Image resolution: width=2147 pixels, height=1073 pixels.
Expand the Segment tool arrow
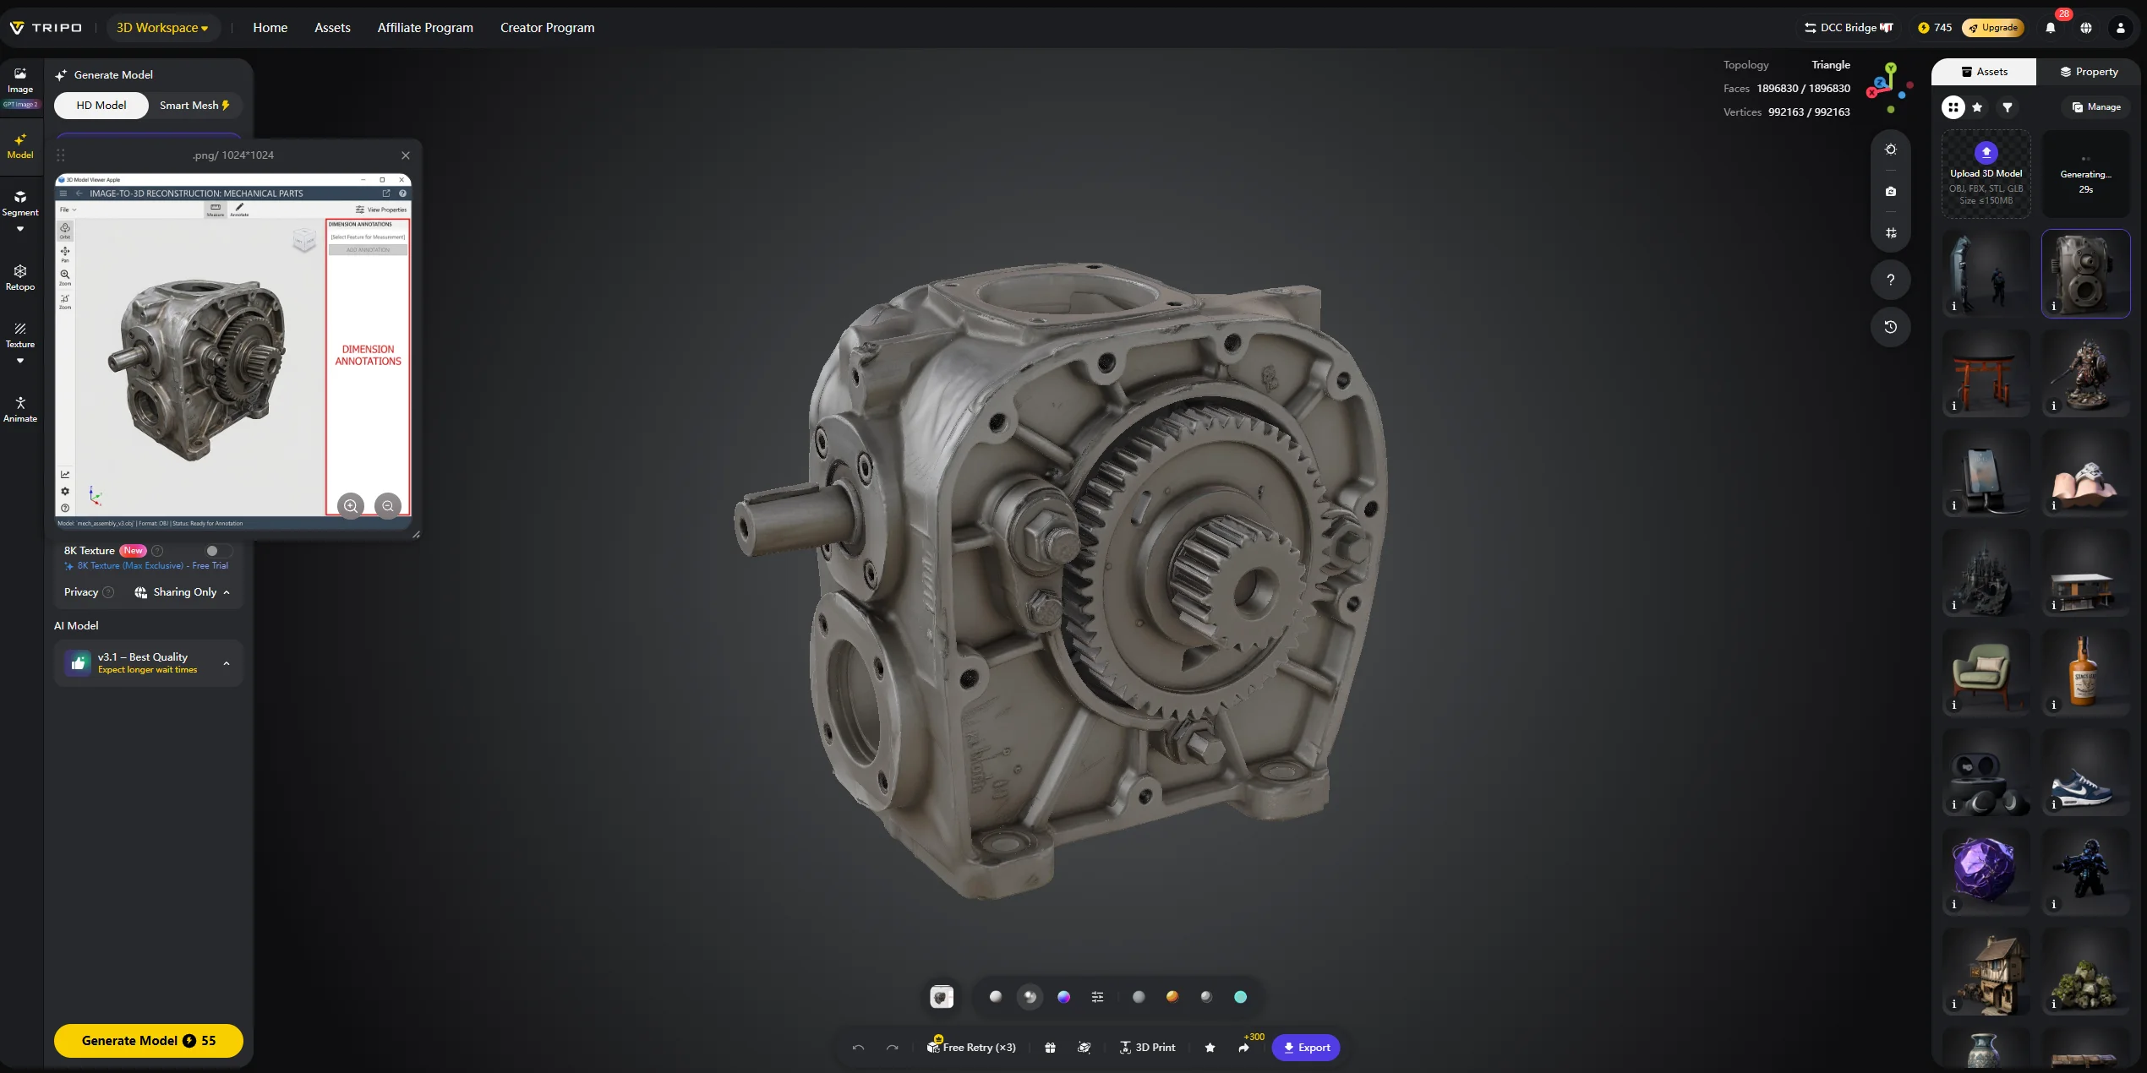(x=20, y=229)
